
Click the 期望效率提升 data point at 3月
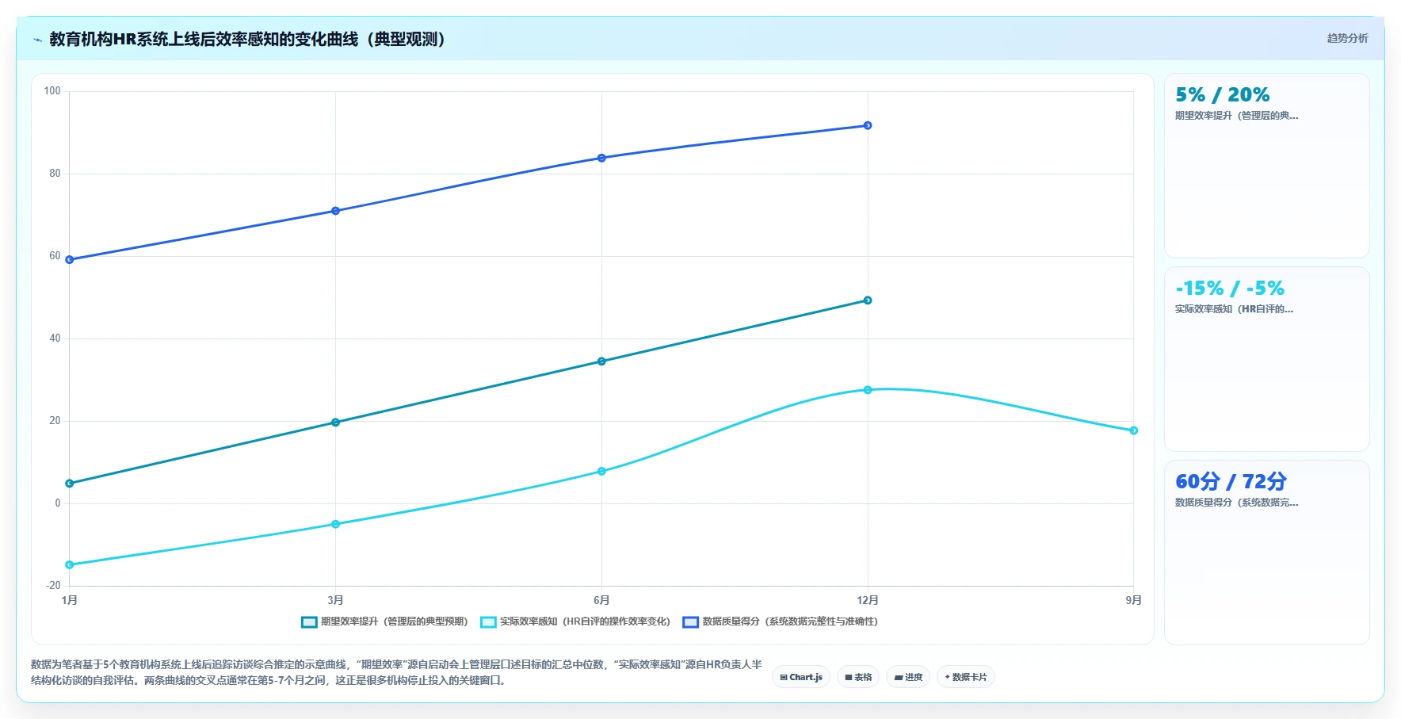tap(335, 423)
